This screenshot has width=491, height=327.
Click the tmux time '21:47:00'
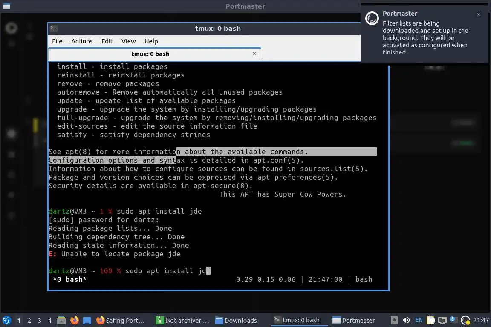[325, 279]
